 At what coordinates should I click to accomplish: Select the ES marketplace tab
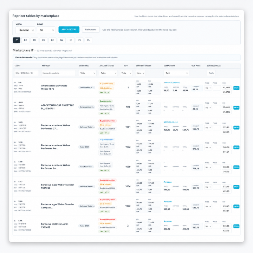click(x=44, y=40)
